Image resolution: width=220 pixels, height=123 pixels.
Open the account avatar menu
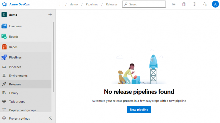(215, 4)
